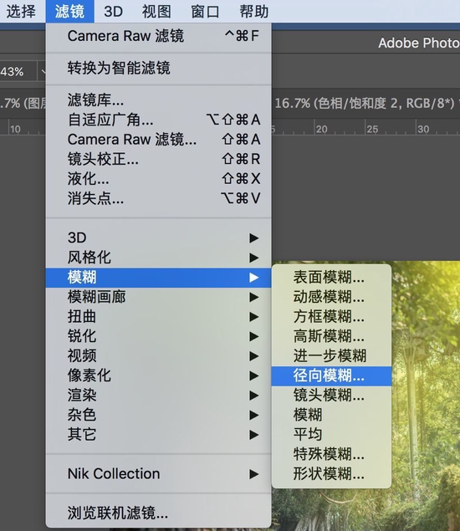This screenshot has height=531, width=460.
Task: Apply 进一步模糊 filter
Action: (x=331, y=356)
